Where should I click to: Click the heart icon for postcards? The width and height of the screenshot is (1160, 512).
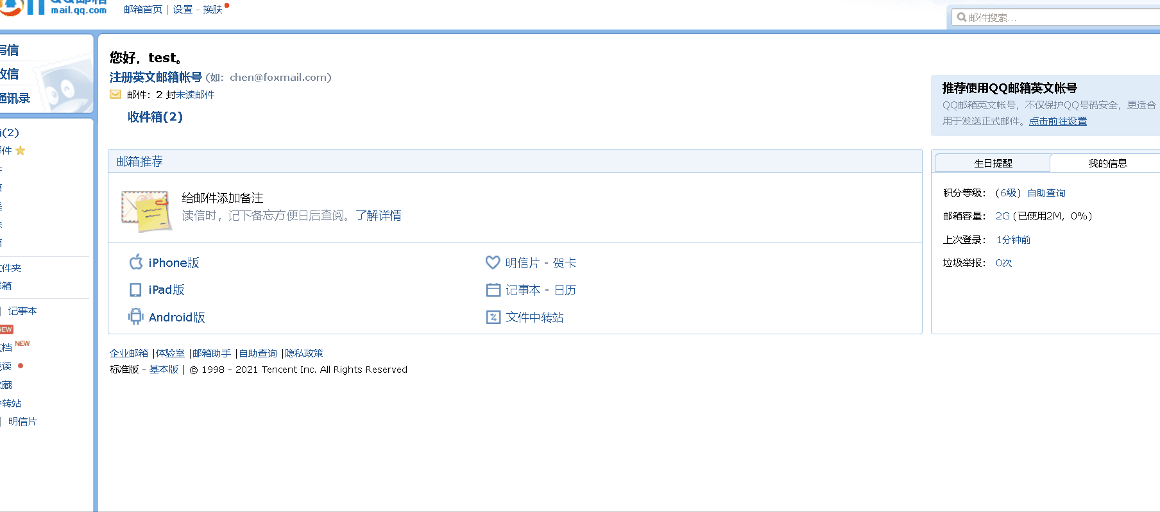[x=493, y=262]
